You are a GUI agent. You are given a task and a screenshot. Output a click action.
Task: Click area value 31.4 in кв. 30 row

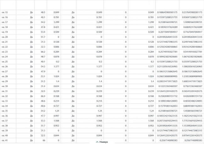[x=43, y=86]
